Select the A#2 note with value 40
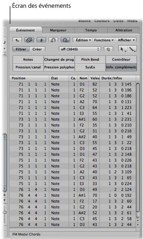Viewport: 143px width, 239px height. (73, 137)
